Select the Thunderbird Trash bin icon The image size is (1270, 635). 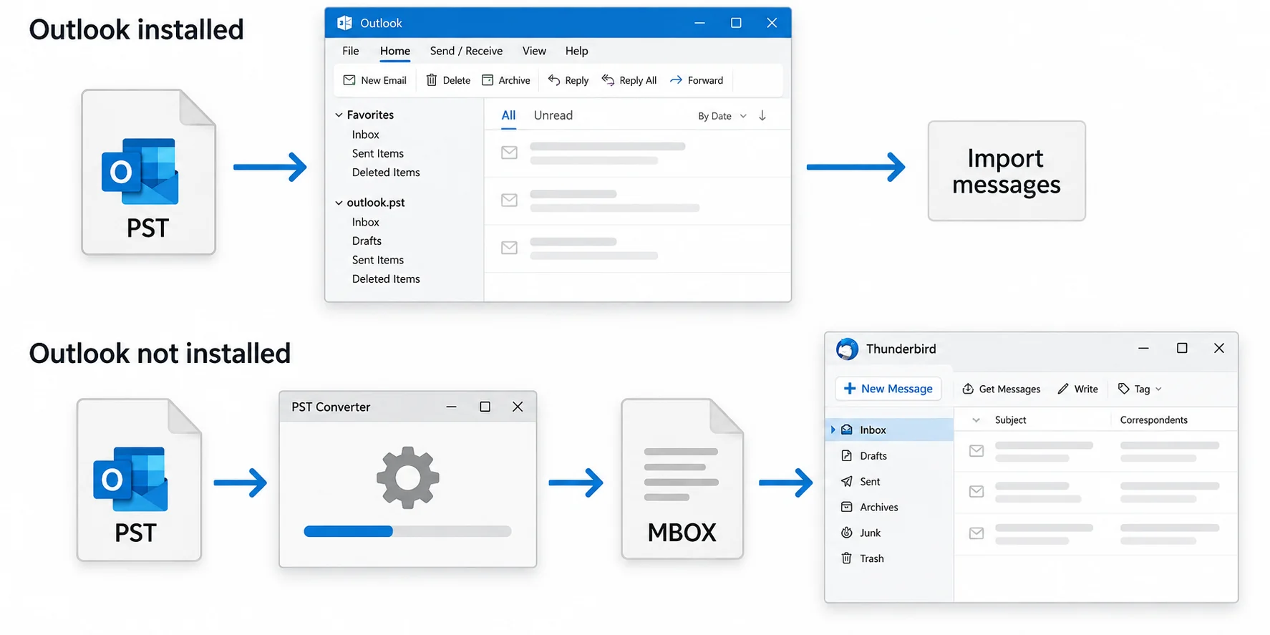coord(847,558)
